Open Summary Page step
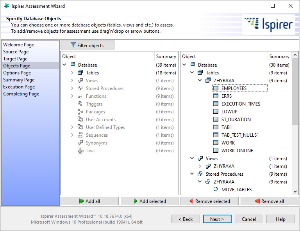Viewport: 300px width, 231px height. pyautogui.click(x=19, y=80)
